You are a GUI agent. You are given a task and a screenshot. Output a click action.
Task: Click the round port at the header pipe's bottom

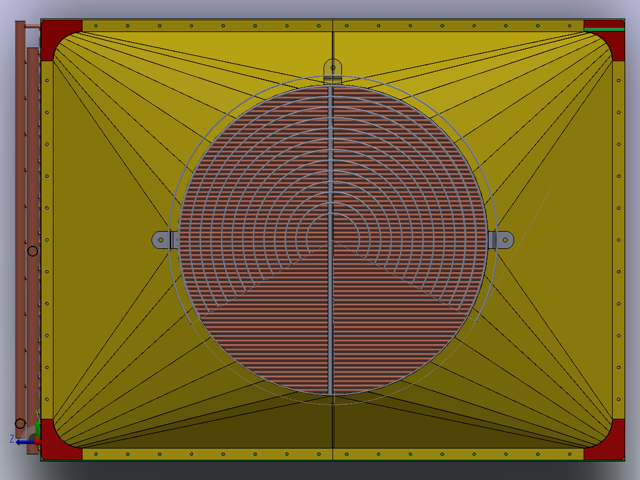(20, 423)
